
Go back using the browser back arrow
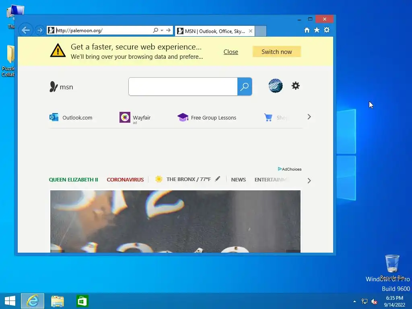point(26,30)
